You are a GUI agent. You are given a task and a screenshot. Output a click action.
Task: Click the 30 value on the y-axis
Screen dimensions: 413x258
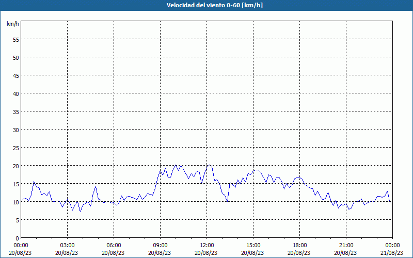[x=16, y=130]
